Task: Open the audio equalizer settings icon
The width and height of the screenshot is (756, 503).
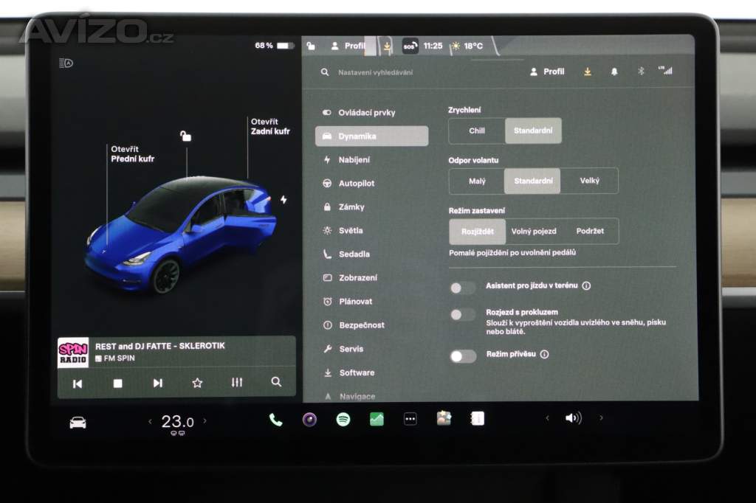Action: [x=236, y=383]
